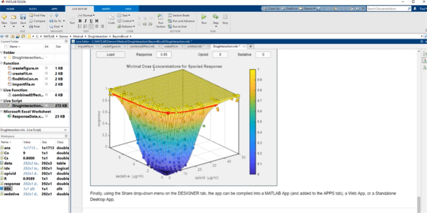Image resolution: width=427 pixels, height=213 pixels.
Task: Click the Opioid value field
Action: click(220, 55)
